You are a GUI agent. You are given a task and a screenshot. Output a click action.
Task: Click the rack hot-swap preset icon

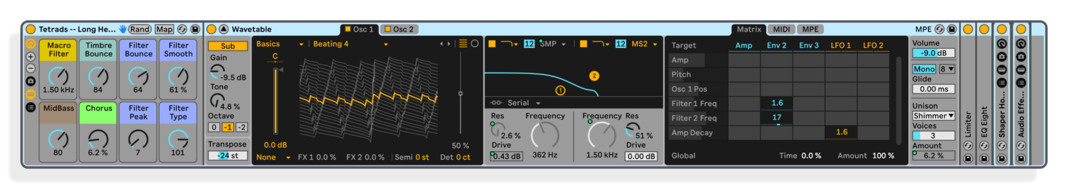click(x=182, y=29)
